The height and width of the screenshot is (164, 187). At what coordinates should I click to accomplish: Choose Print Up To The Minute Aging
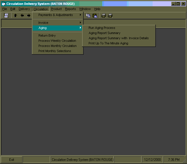(119, 43)
